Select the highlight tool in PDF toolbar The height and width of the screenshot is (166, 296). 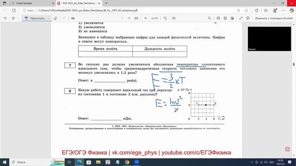13,18
